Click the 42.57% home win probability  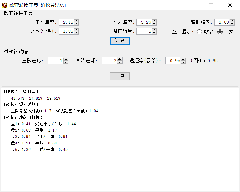point(18,98)
